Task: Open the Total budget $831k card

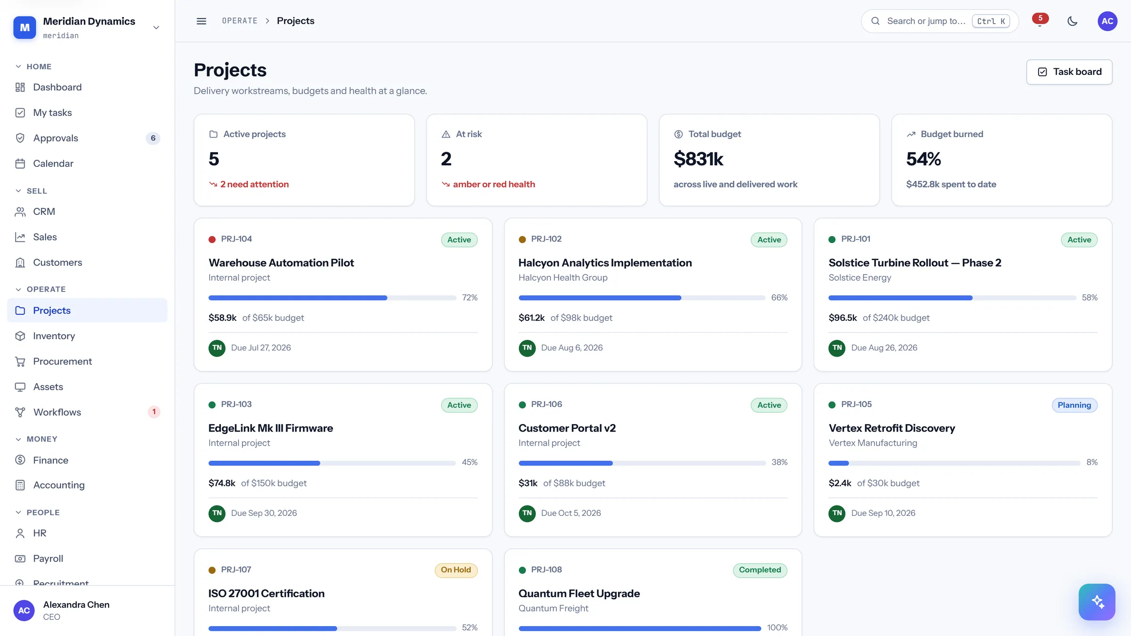Action: coord(769,160)
